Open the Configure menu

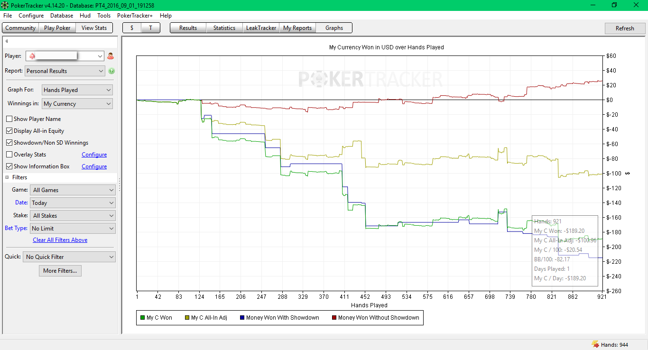point(31,16)
